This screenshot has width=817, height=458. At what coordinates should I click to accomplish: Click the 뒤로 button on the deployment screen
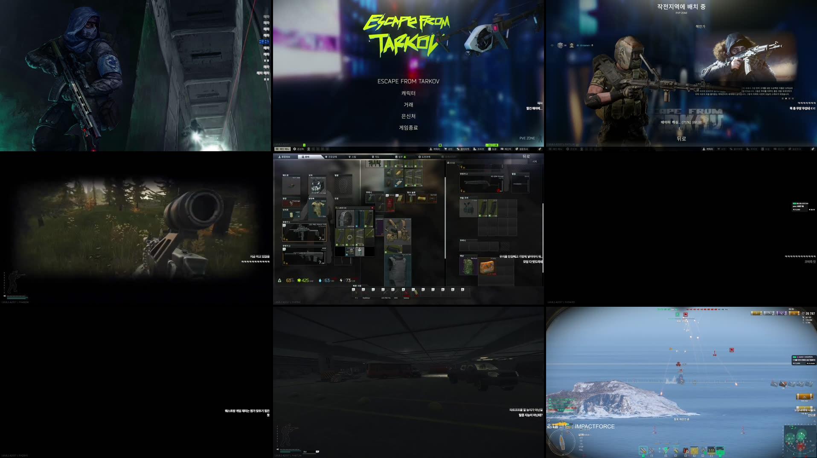680,138
